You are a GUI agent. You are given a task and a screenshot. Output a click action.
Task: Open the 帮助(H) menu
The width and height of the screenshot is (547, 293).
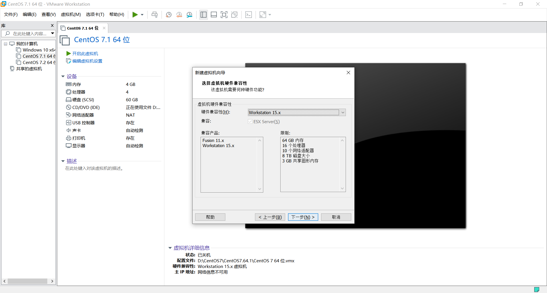pyautogui.click(x=117, y=15)
